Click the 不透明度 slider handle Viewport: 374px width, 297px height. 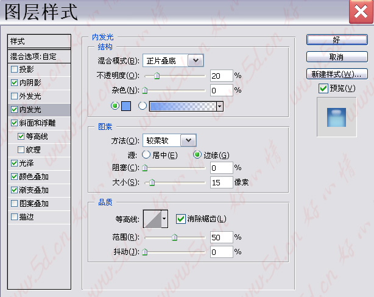click(x=157, y=76)
